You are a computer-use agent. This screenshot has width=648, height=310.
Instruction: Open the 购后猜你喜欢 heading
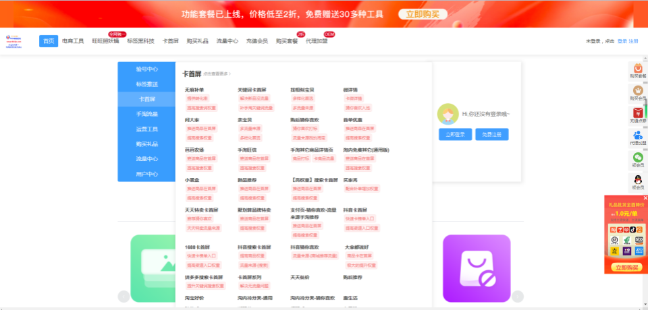click(x=304, y=120)
